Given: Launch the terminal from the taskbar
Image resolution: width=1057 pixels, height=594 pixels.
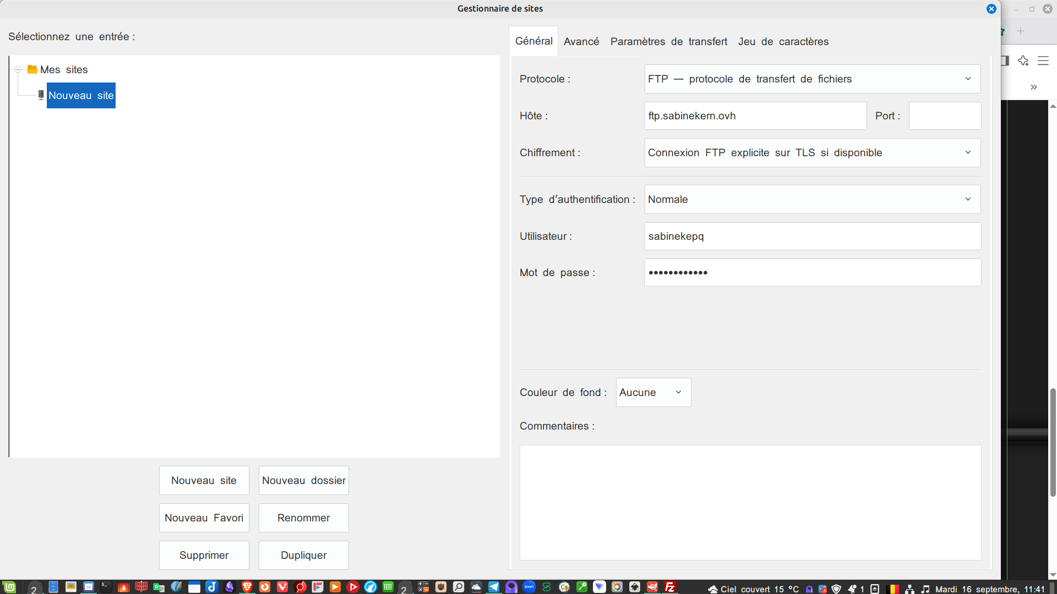Looking at the screenshot, I should [x=106, y=587].
